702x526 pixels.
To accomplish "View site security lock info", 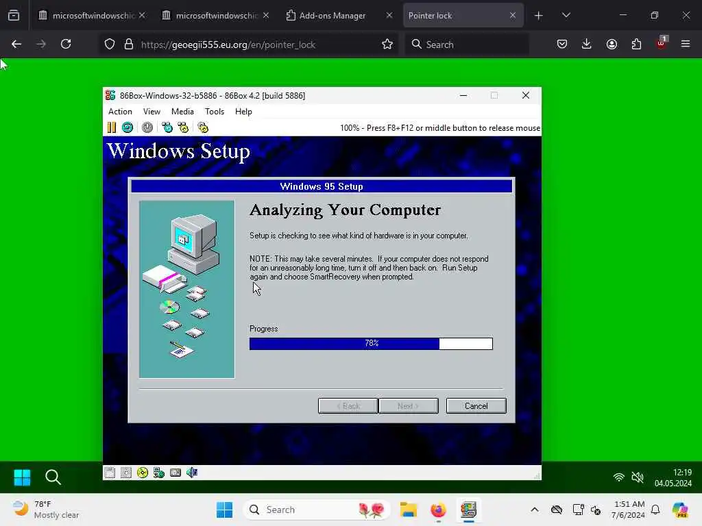I will click(x=129, y=45).
